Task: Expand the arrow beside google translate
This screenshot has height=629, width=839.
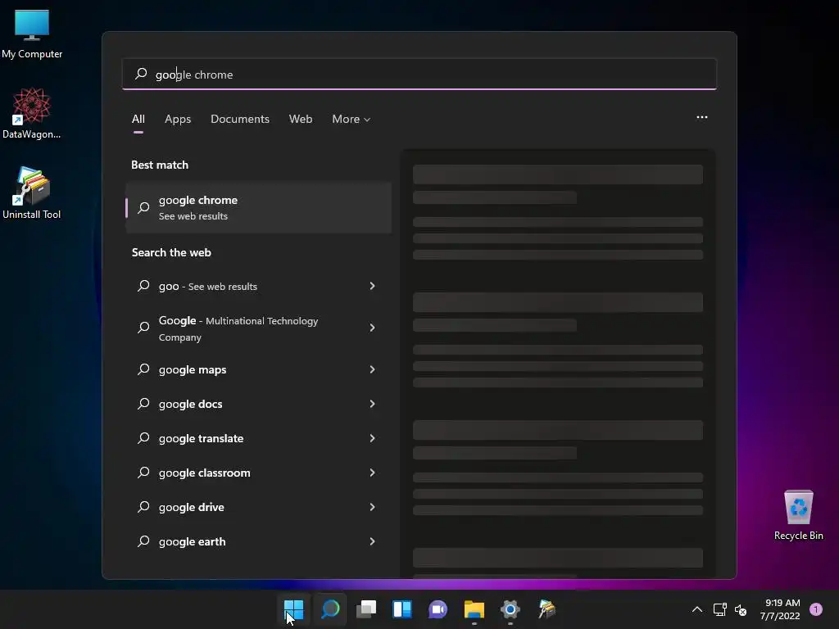Action: tap(373, 438)
